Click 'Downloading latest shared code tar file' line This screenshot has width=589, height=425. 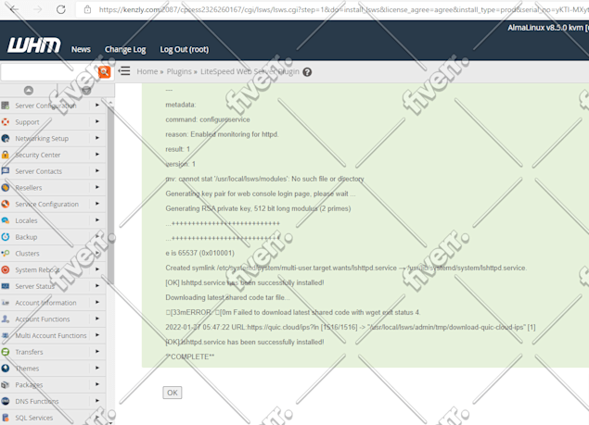click(x=227, y=297)
